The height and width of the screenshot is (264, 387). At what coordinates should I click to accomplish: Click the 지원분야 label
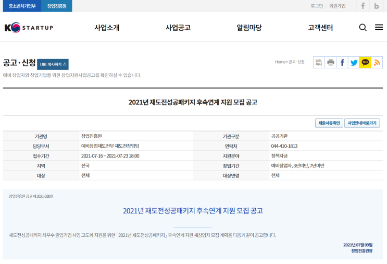pyautogui.click(x=231, y=156)
